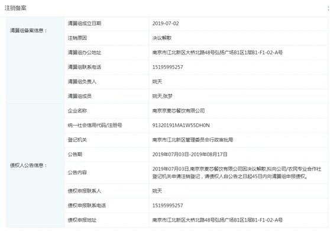Open company name 南京京麦芯餐饮有限公司
The height and width of the screenshot is (231, 330).
179,111
